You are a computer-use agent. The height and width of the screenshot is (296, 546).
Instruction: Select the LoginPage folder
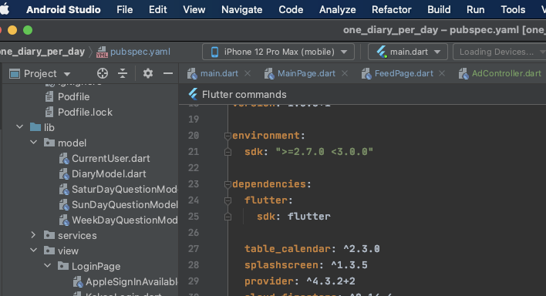click(96, 267)
